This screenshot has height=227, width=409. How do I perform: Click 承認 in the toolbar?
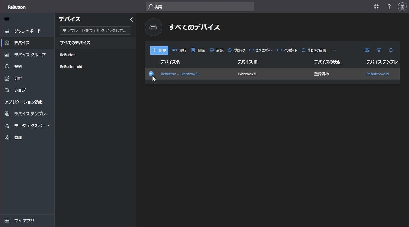point(216,50)
